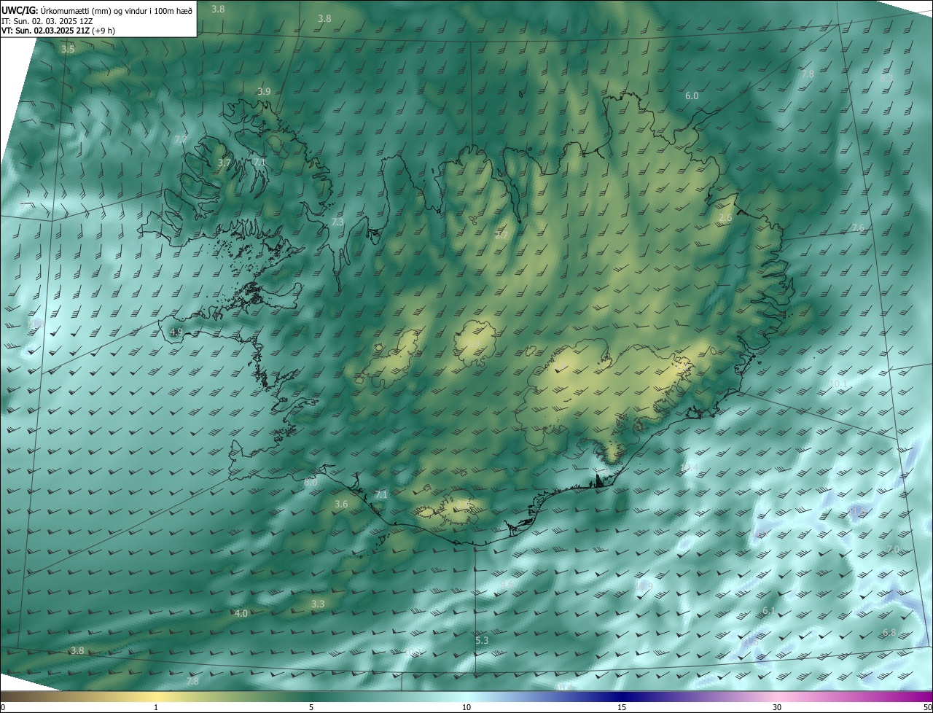Click the 6.0 value label on the map

coord(692,96)
